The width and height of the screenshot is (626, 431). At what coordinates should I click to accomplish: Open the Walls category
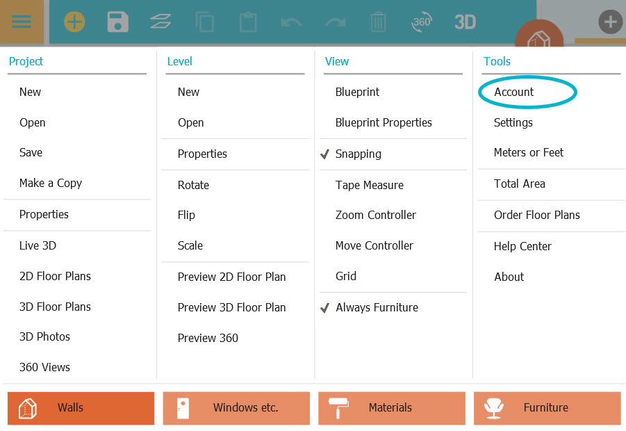81,408
